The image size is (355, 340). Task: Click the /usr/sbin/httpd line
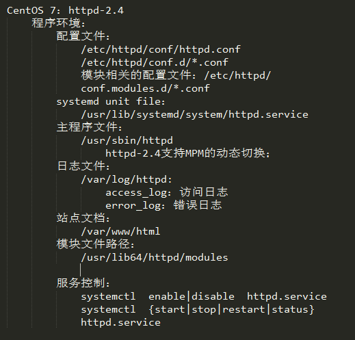127,140
